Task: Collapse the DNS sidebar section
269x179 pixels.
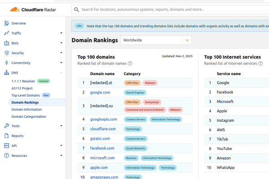Action: [x=61, y=72]
